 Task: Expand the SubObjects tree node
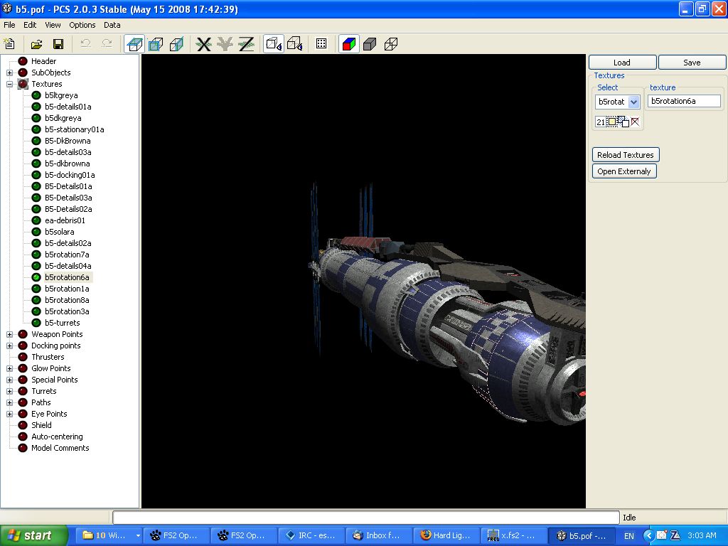coord(10,73)
